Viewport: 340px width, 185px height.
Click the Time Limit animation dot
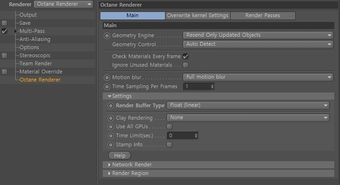pyautogui.click(x=111, y=136)
